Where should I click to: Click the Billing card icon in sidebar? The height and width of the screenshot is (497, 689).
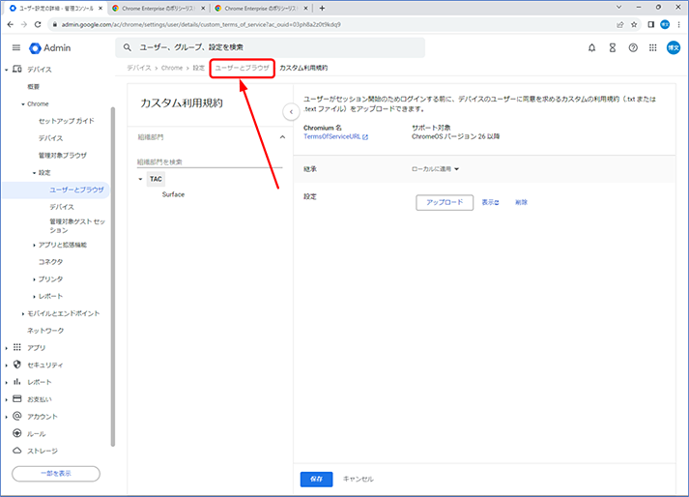[17, 399]
